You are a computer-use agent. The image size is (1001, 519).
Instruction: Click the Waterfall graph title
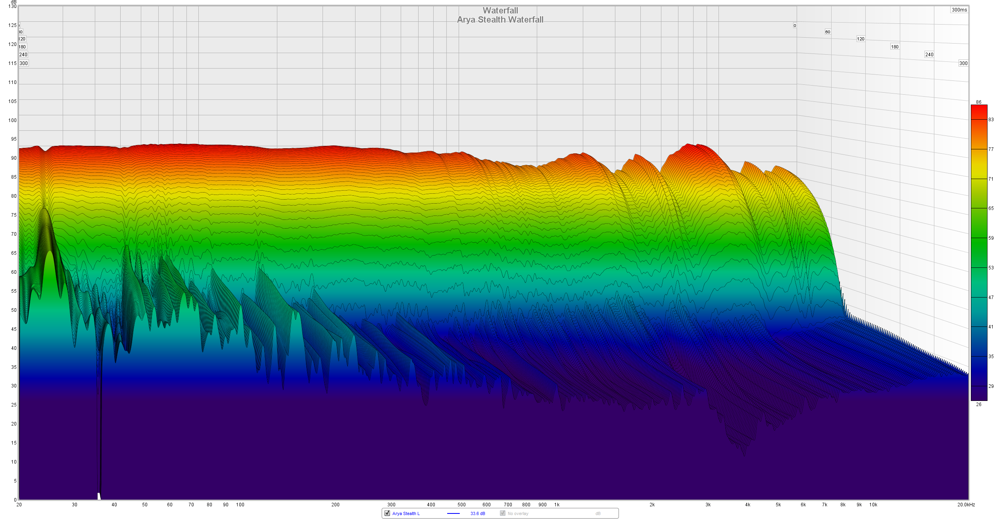pyautogui.click(x=500, y=11)
